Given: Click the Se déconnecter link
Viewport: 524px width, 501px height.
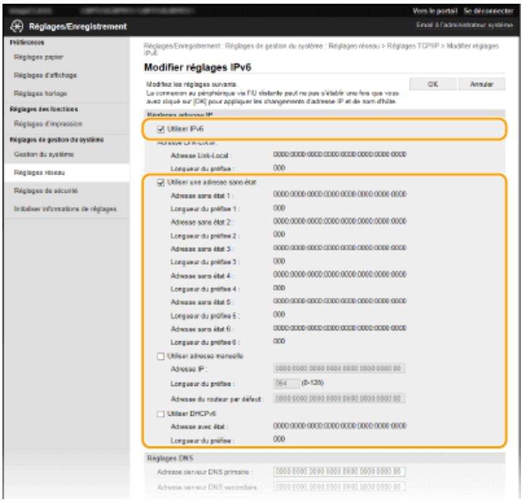Looking at the screenshot, I should click(488, 11).
